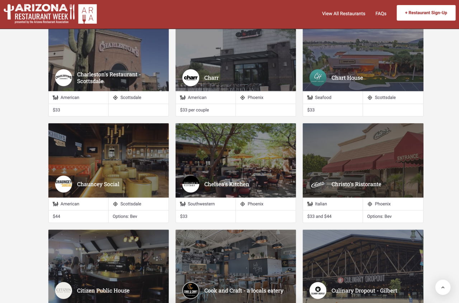Click the ARA logo in the header

[87, 14]
